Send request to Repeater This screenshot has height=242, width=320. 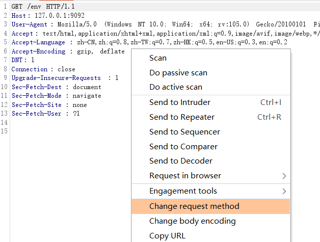210,117
